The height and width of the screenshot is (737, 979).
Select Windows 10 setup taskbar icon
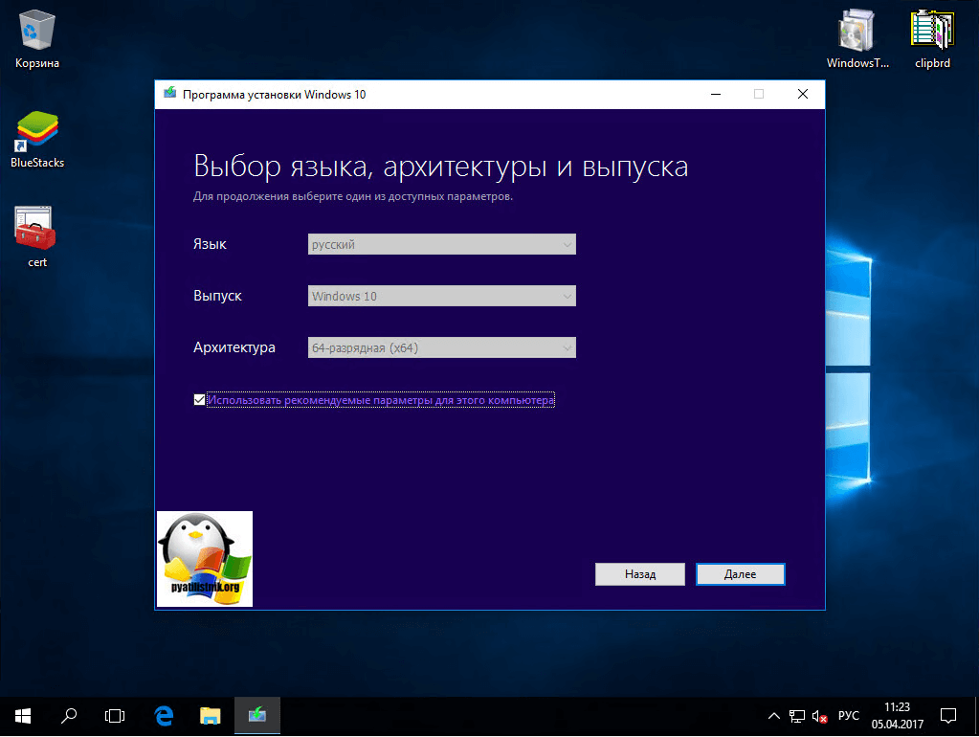click(x=256, y=715)
